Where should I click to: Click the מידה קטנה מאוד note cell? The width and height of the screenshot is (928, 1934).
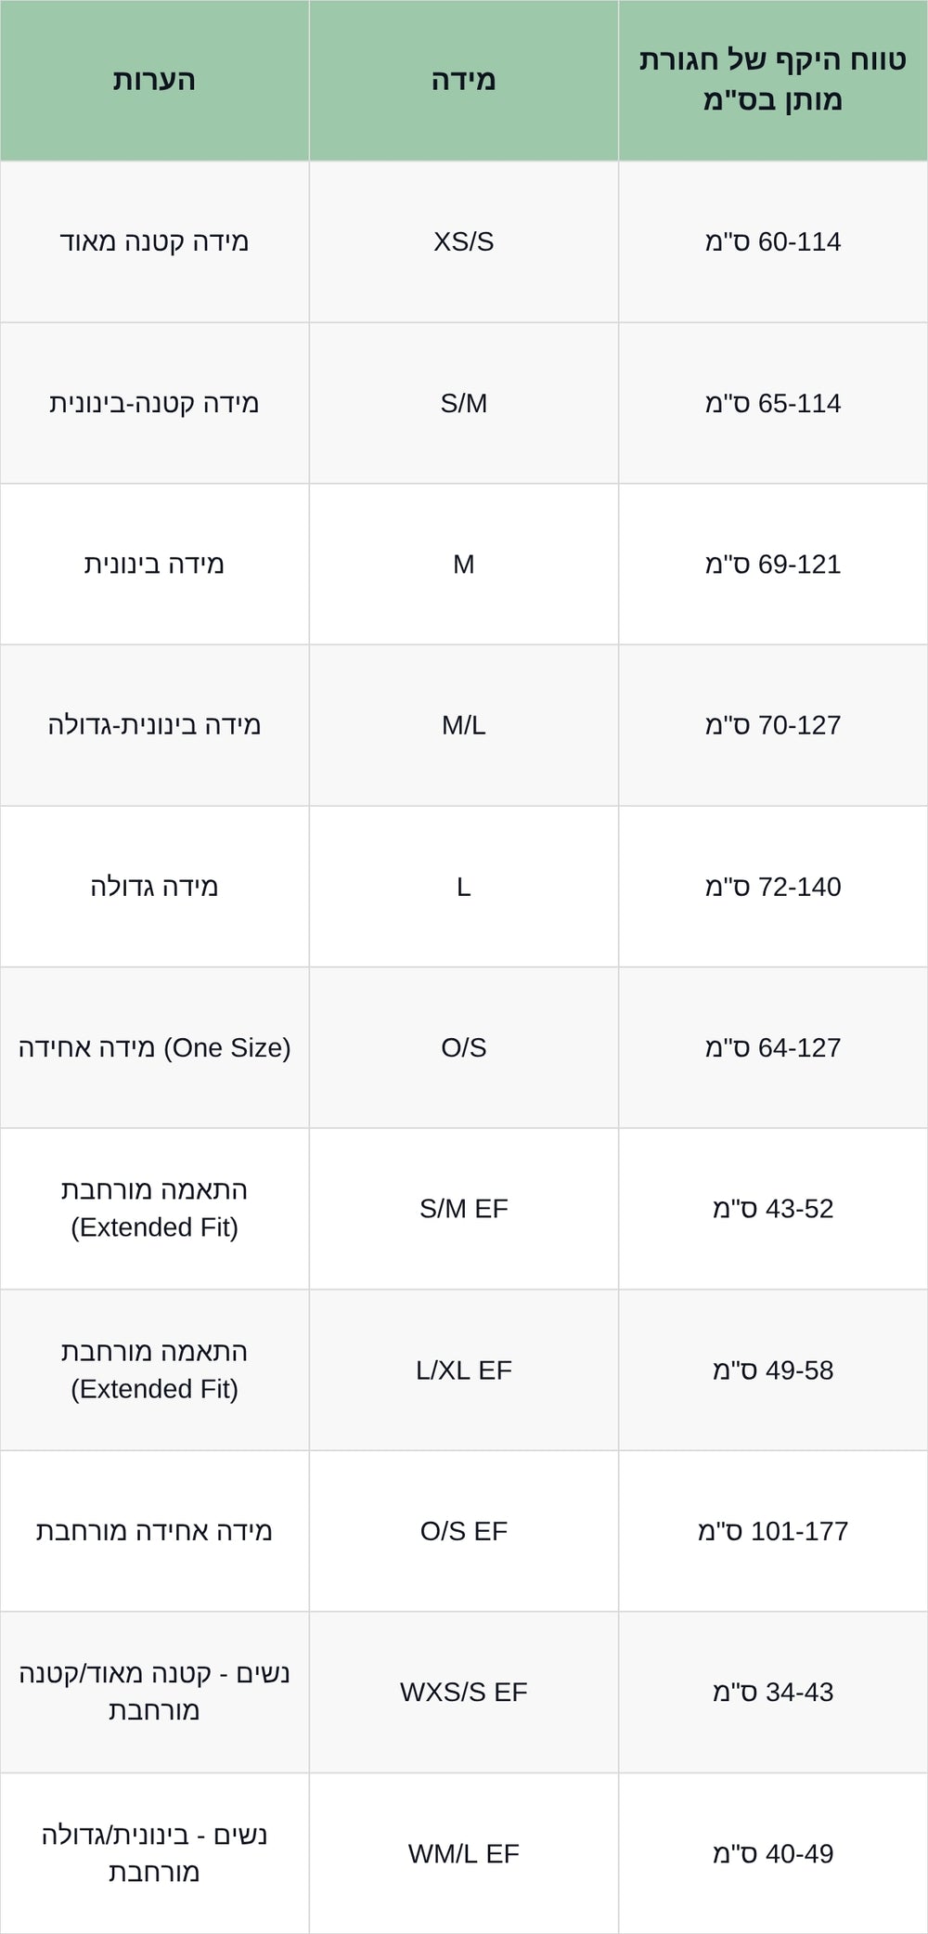154,241
